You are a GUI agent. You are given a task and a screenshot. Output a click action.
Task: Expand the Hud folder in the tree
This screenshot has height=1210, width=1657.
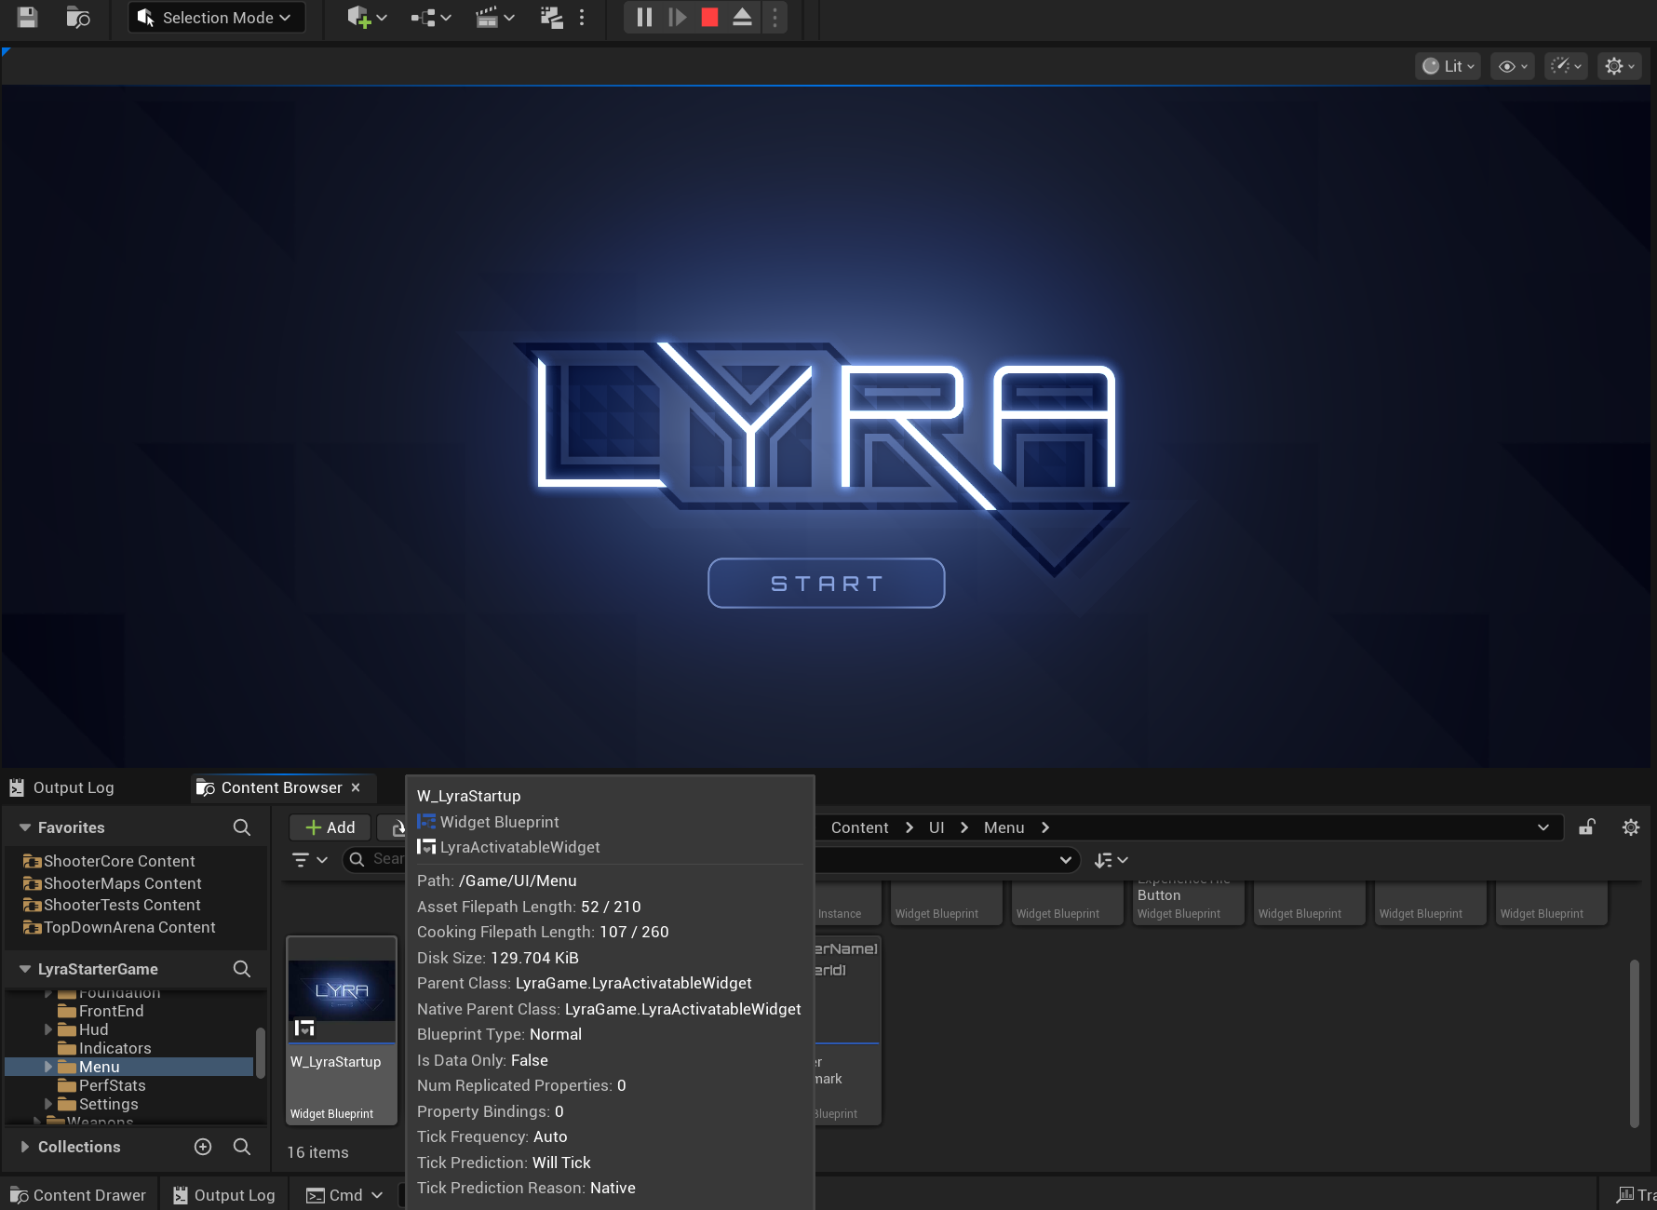tap(48, 1029)
